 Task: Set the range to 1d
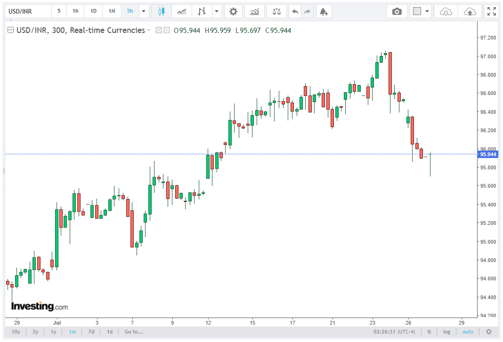110,332
